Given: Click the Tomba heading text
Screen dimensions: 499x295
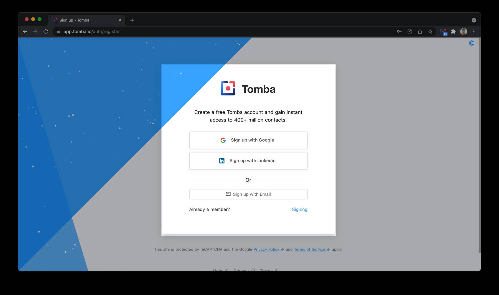Looking at the screenshot, I should [259, 89].
